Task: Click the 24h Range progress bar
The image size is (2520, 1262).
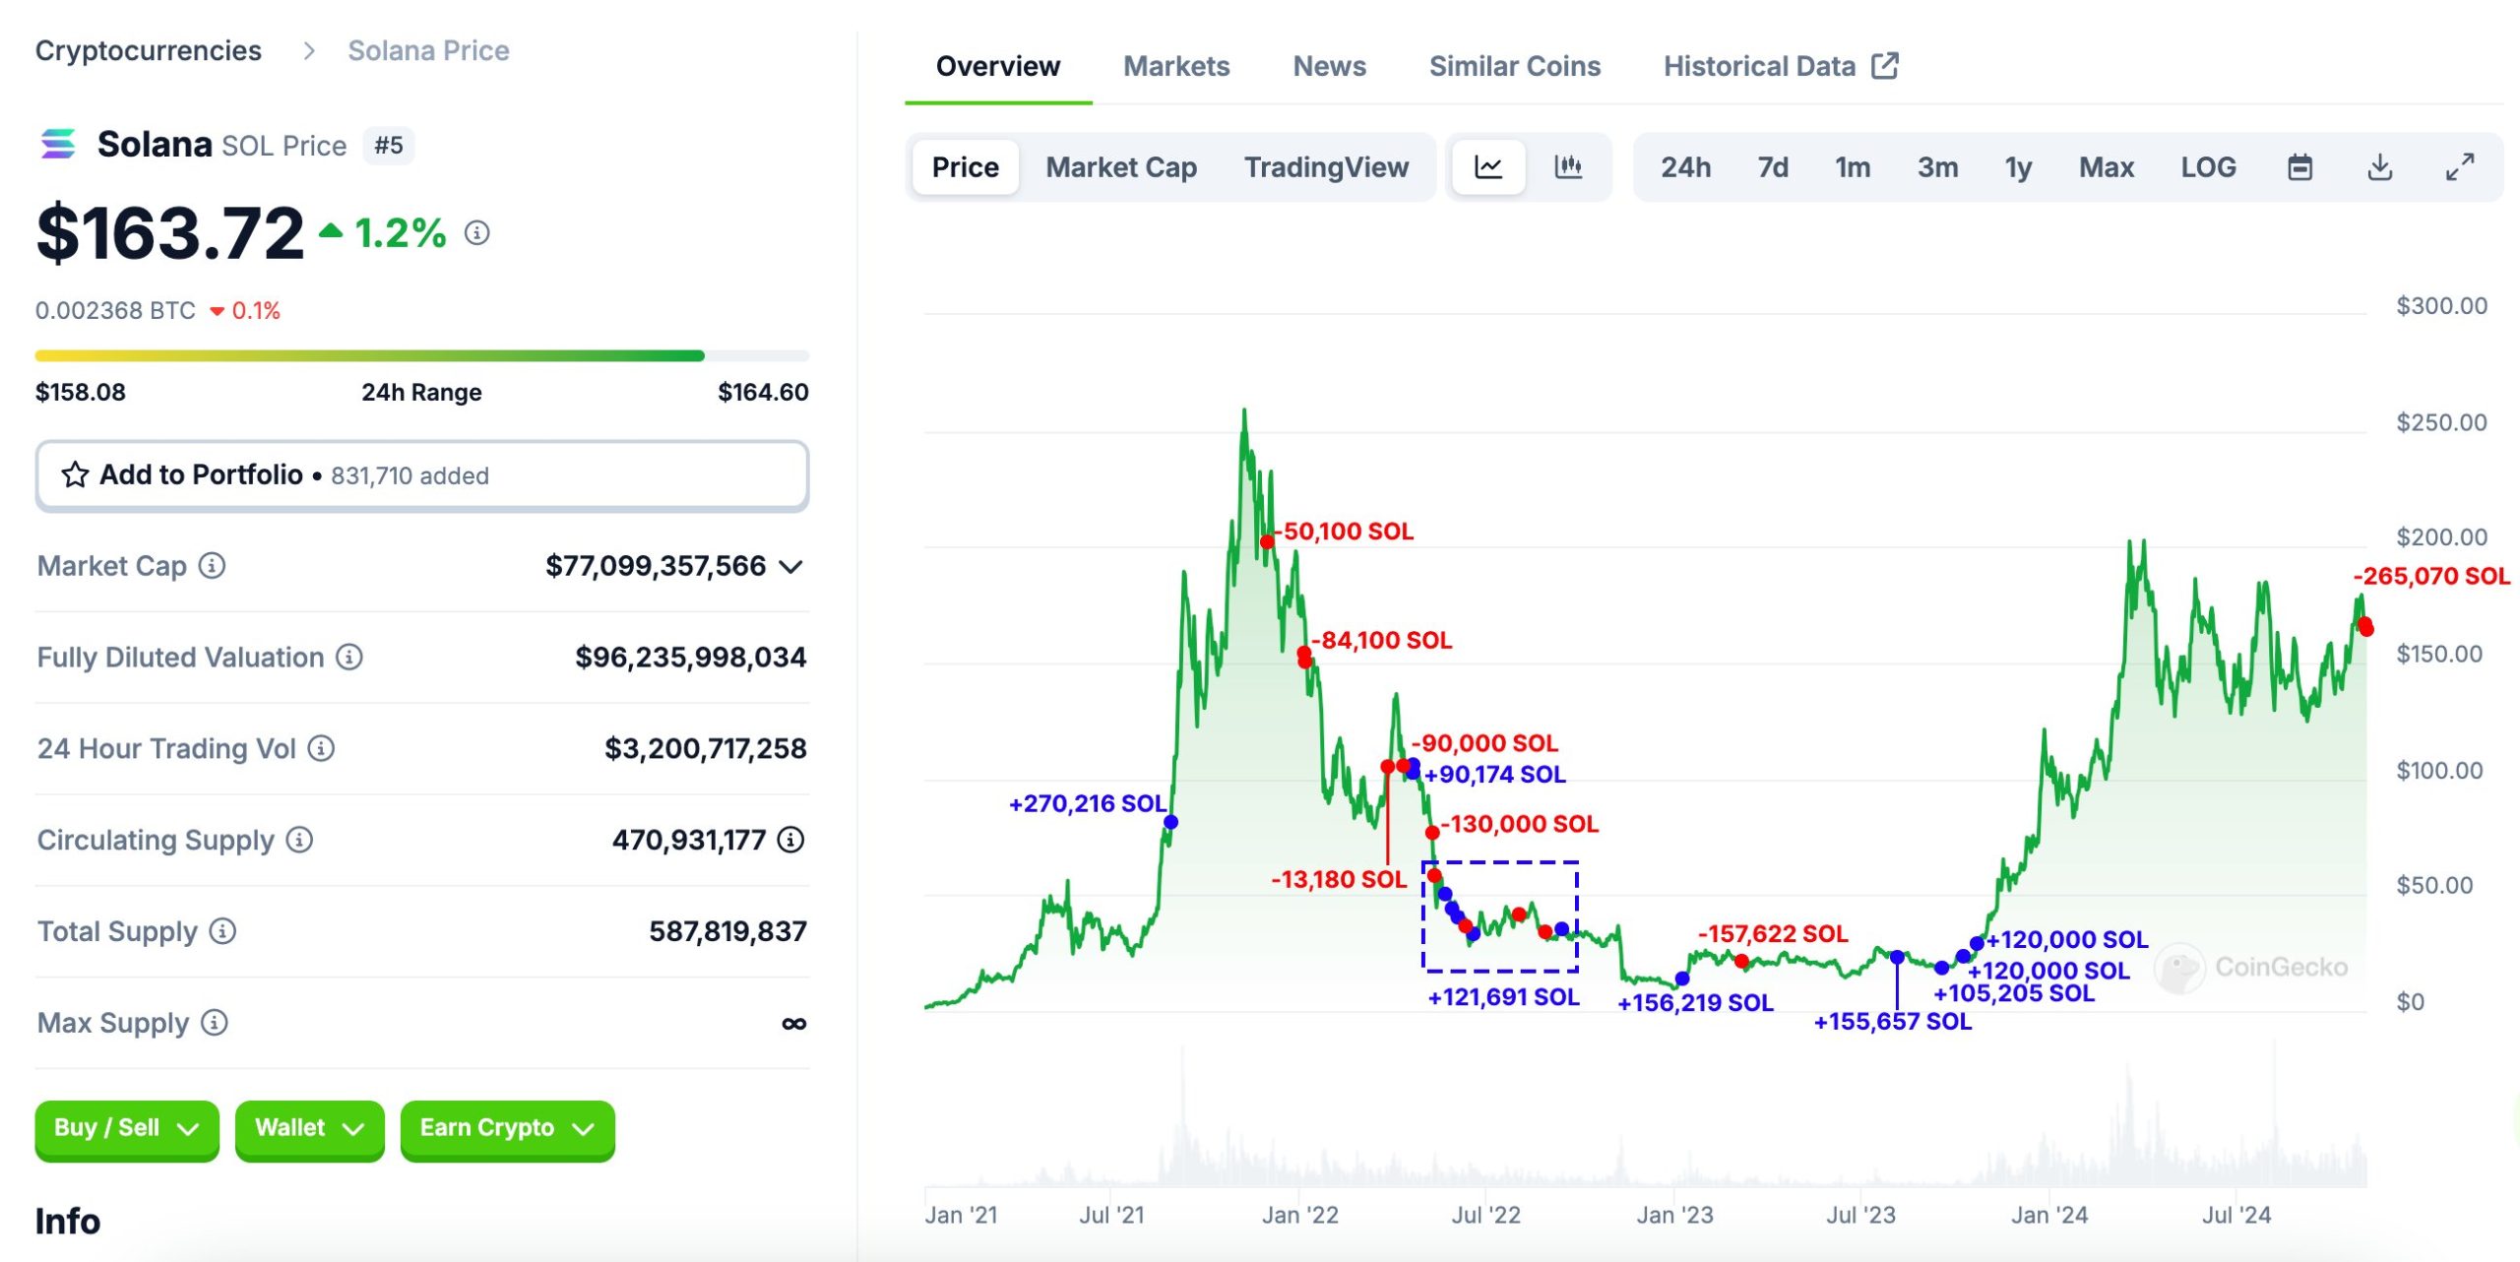Action: coord(421,355)
